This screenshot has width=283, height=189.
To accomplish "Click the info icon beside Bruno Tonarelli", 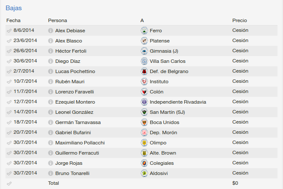I will (x=51, y=173).
